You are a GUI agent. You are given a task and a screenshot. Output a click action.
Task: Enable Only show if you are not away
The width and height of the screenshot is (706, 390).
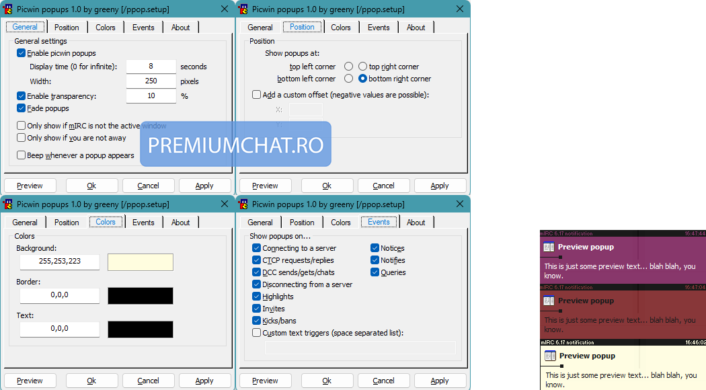pyautogui.click(x=21, y=138)
